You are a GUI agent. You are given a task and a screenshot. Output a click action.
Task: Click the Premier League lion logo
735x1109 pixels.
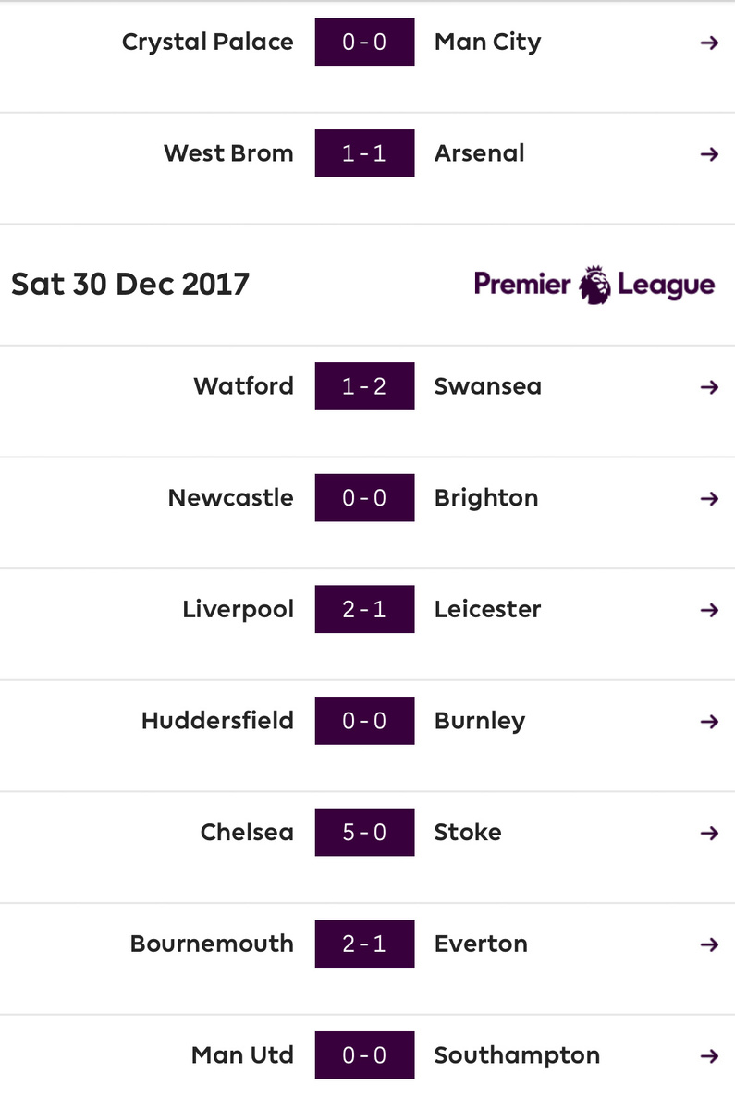594,284
